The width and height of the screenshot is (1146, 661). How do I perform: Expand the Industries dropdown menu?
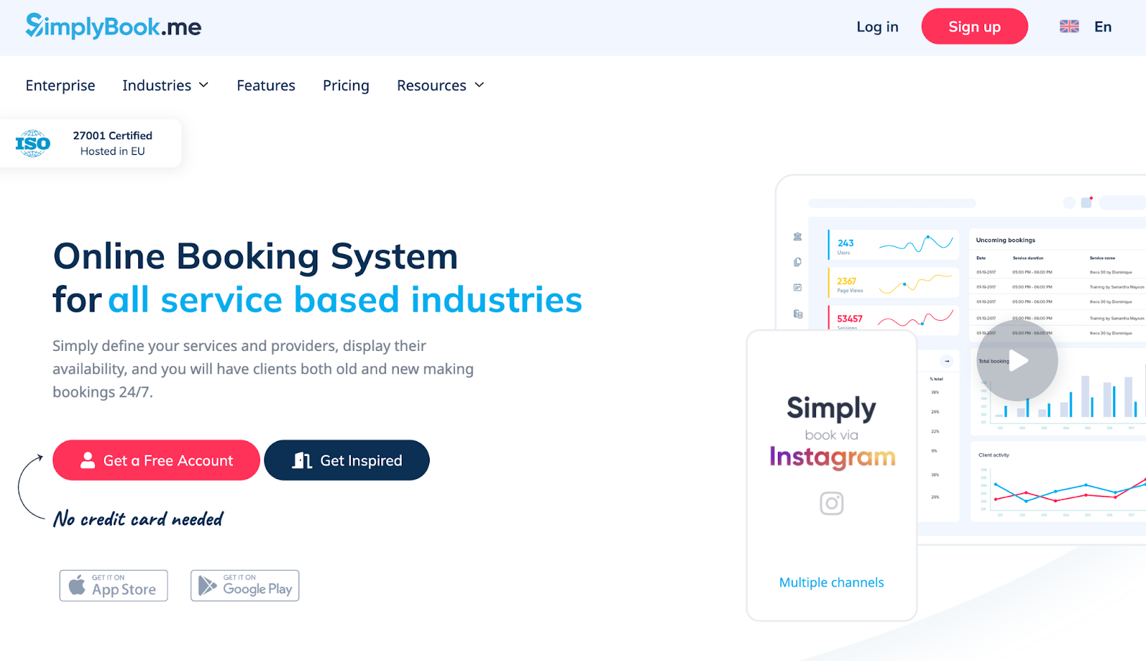(165, 85)
